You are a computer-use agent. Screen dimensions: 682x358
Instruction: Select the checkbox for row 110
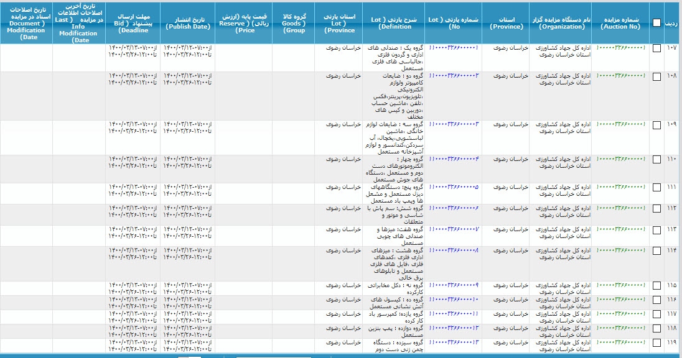656,160
